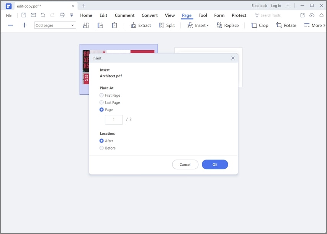Click the Extract pages tool
This screenshot has width=327, height=234.
coord(141,25)
